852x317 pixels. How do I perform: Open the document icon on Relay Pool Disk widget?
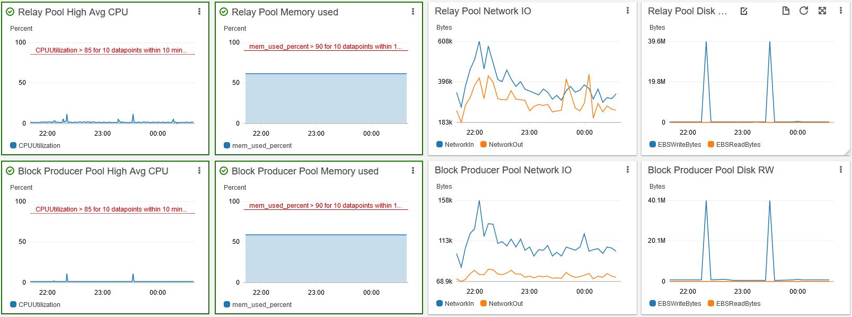pyautogui.click(x=786, y=11)
